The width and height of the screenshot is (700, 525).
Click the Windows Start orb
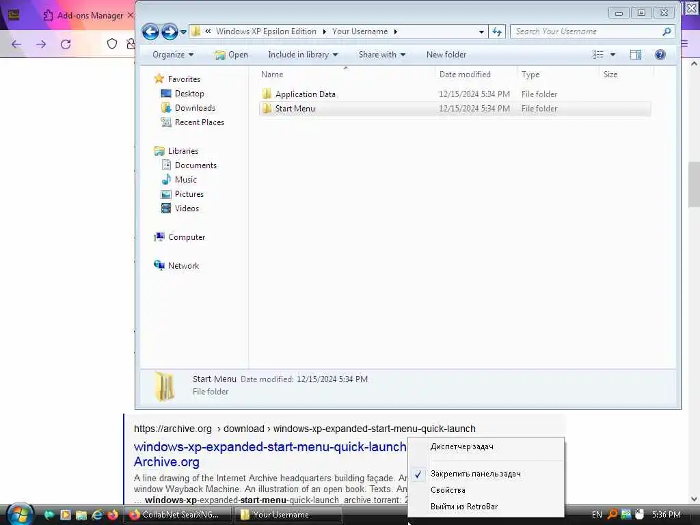tap(20, 514)
